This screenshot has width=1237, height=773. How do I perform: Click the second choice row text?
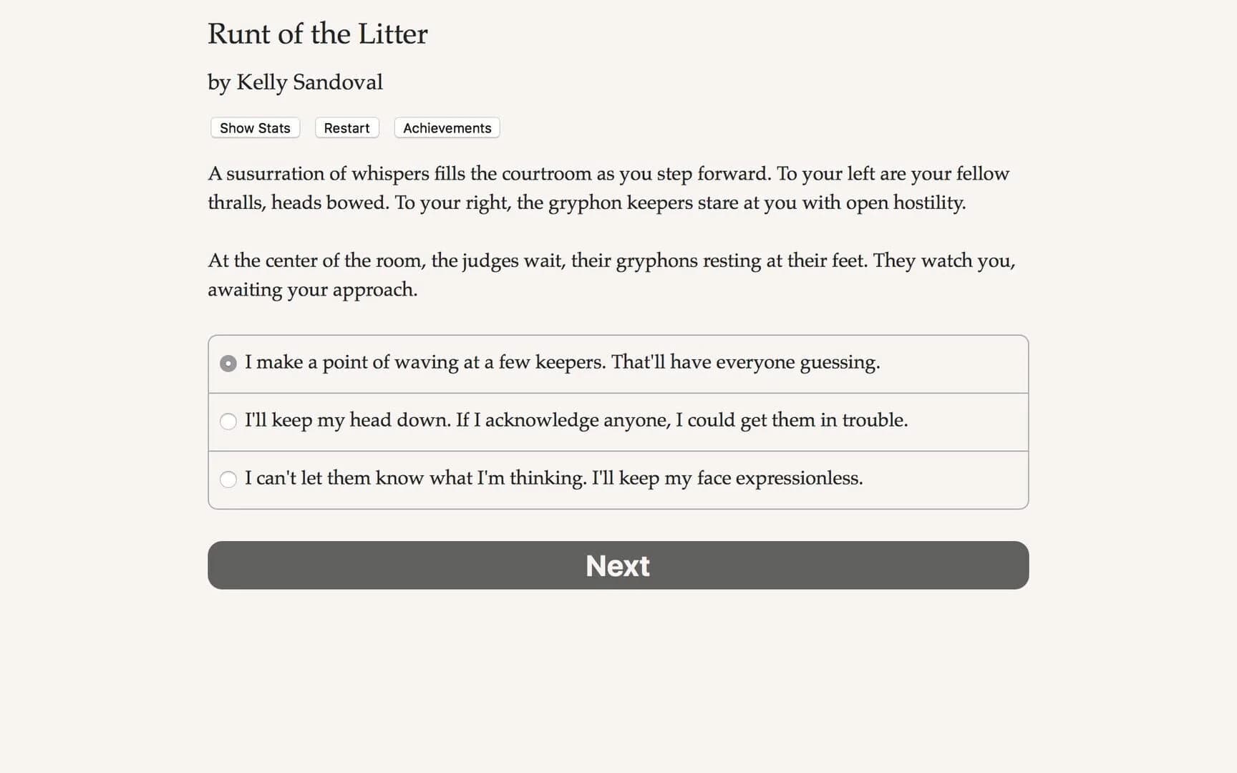[x=576, y=422]
